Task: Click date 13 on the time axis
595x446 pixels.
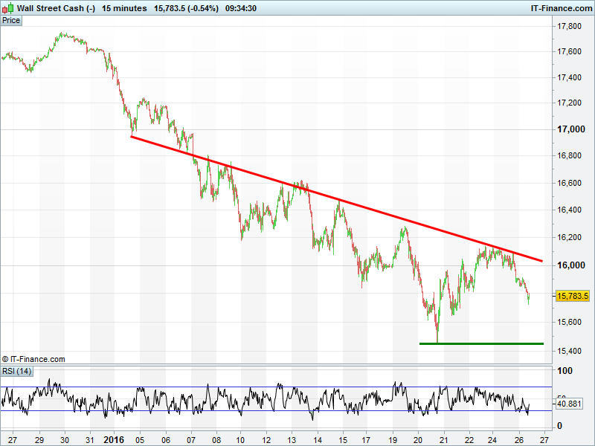Action: pyautogui.click(x=292, y=439)
